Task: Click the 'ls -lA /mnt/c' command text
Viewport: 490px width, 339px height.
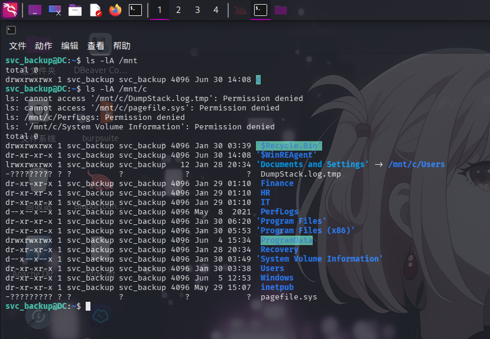Action: click(116, 89)
